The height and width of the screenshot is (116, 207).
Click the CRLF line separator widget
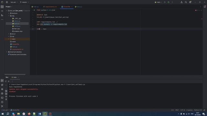(x=177, y=110)
